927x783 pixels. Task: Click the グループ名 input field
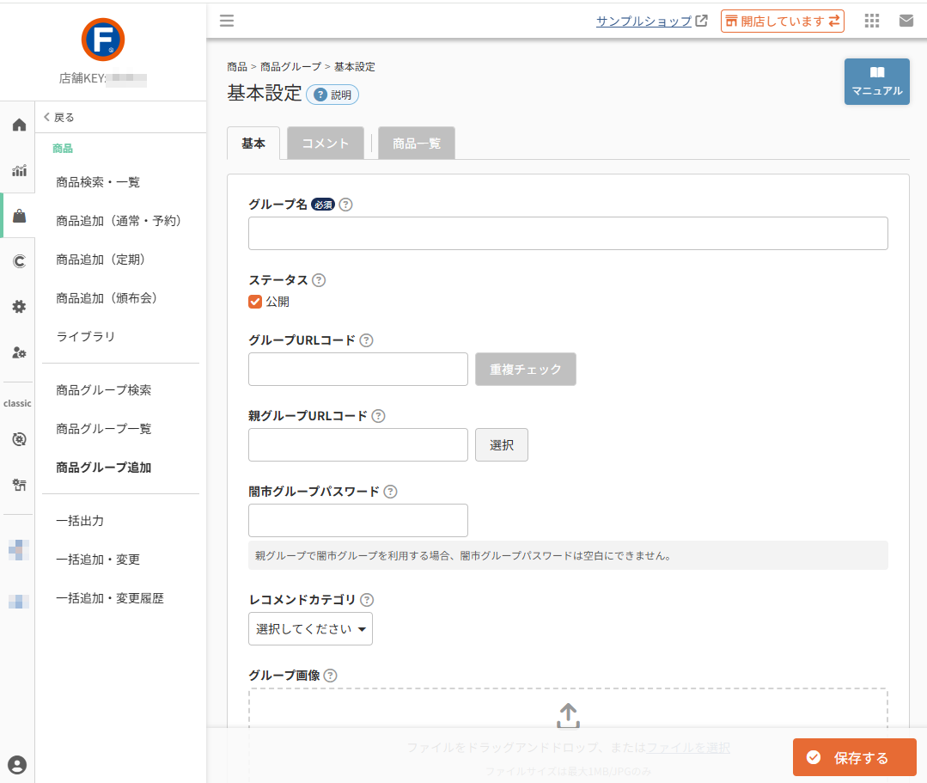tap(568, 233)
